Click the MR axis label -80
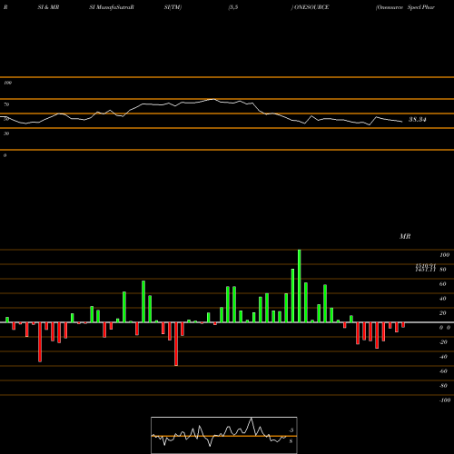Viewport: 454px width, 454px height. pyautogui.click(x=443, y=386)
